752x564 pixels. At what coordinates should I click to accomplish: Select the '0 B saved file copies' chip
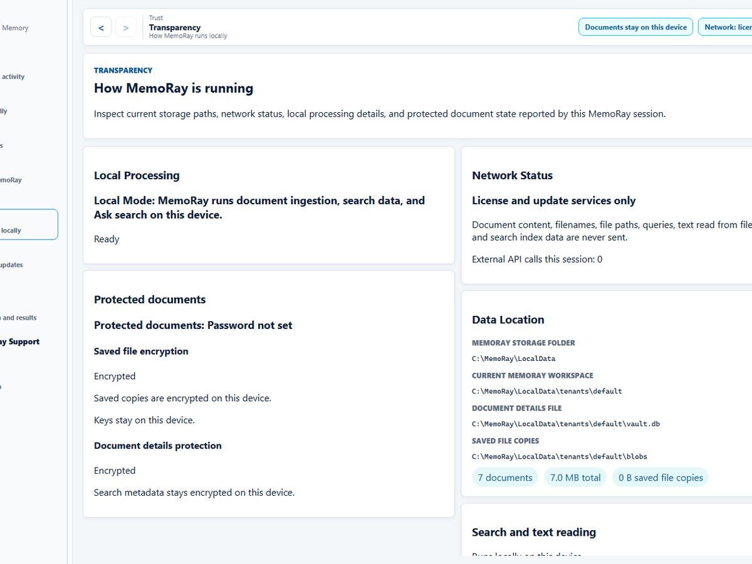pyautogui.click(x=661, y=478)
